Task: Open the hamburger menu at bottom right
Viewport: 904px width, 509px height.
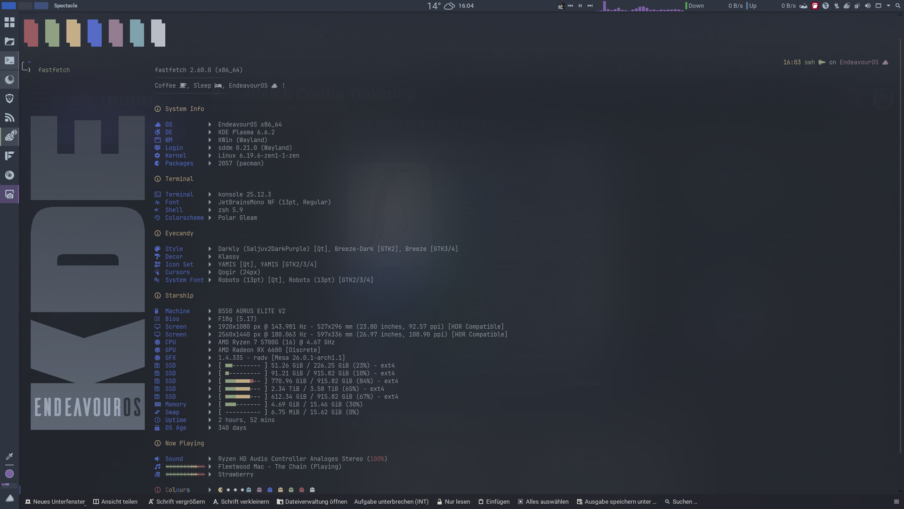Action: [896, 501]
